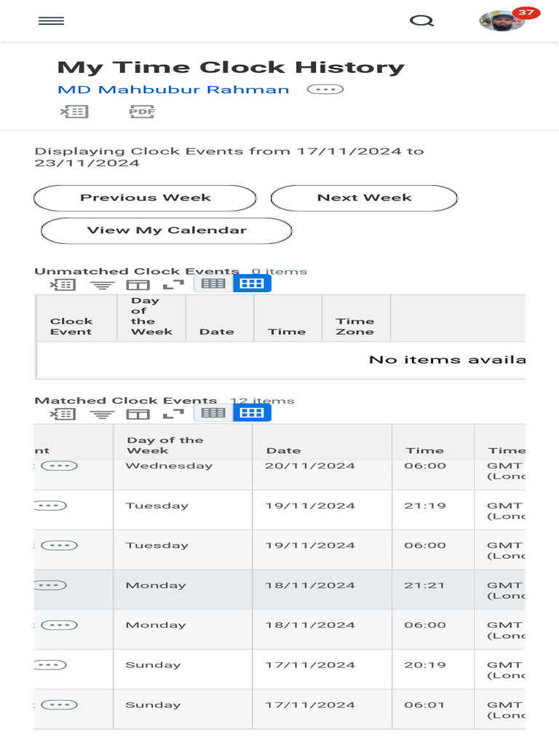The height and width of the screenshot is (746, 559).
Task: Export Matched Clock Events table to Excel
Action: click(63, 414)
